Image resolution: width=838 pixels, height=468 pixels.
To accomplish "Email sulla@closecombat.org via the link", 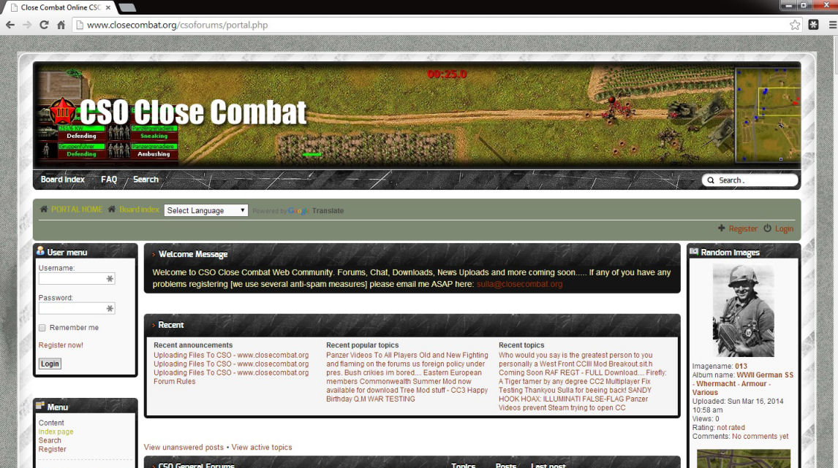I will (519, 284).
